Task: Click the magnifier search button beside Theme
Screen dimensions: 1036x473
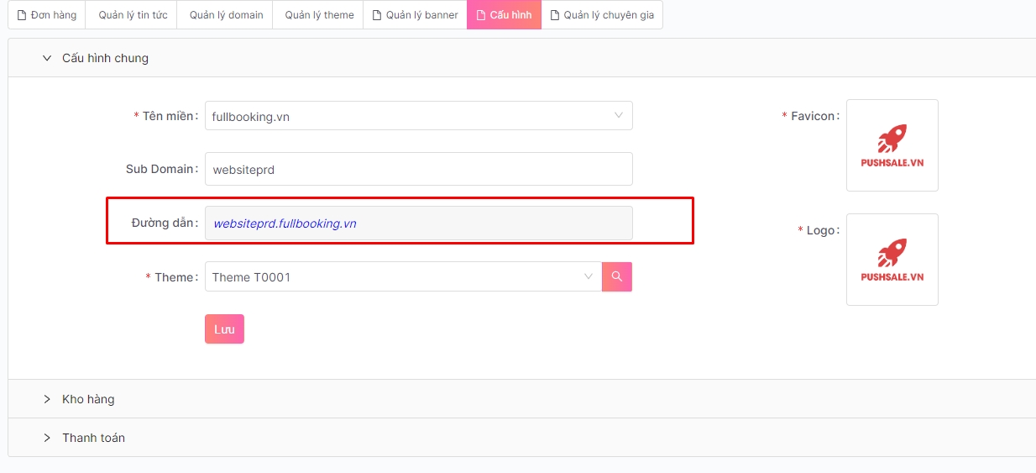Action: [x=616, y=276]
